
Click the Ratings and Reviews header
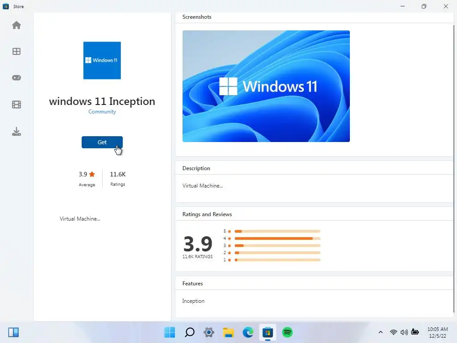pos(207,214)
